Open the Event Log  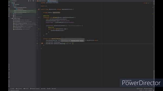pyautogui.click(x=140, y=89)
